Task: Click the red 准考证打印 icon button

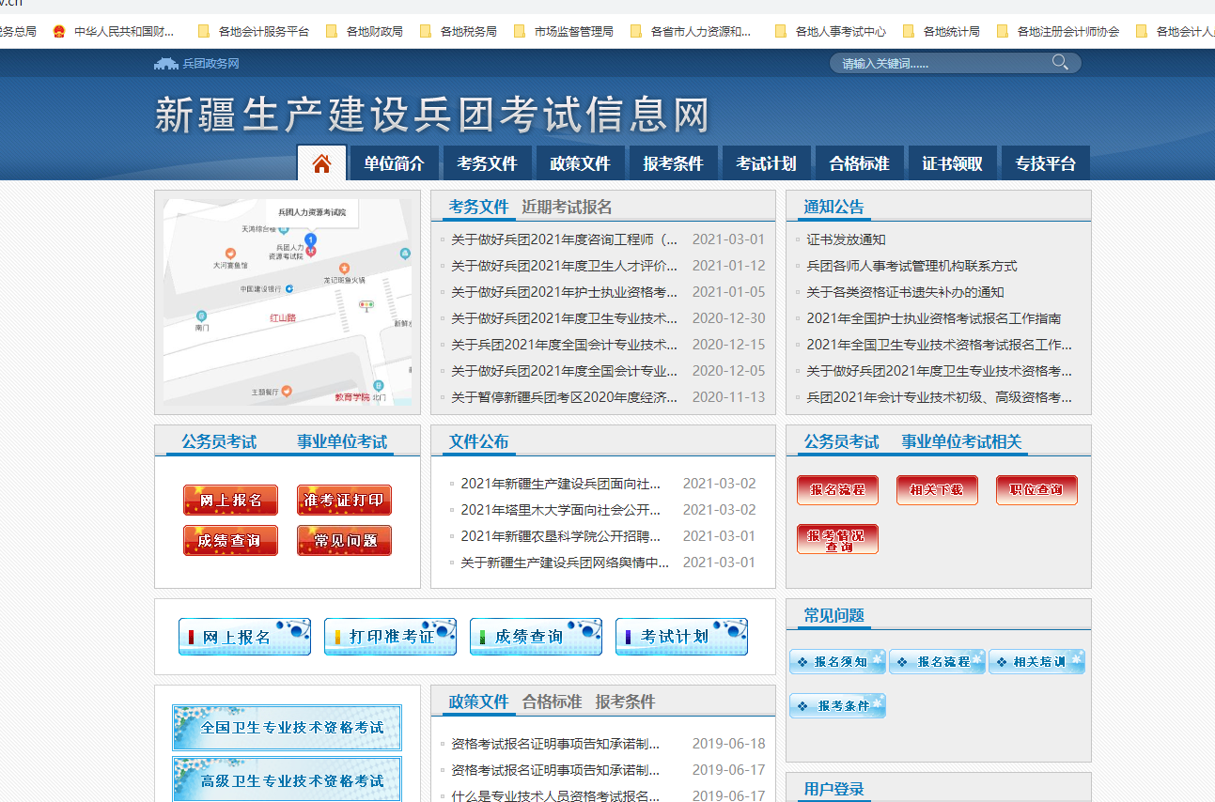Action: coord(344,501)
